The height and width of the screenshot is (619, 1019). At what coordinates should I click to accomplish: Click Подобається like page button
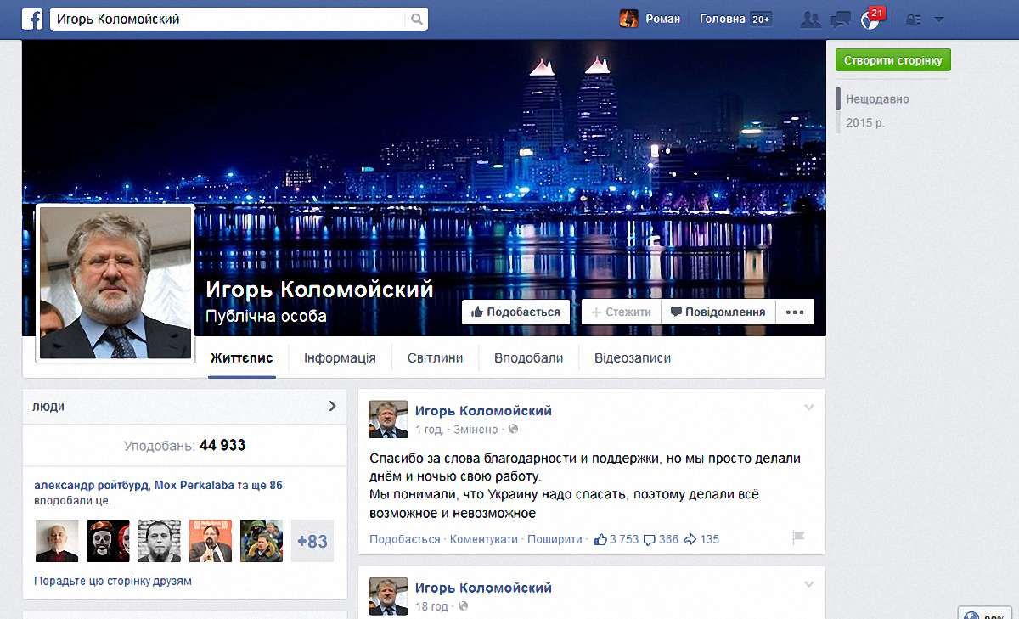point(515,312)
